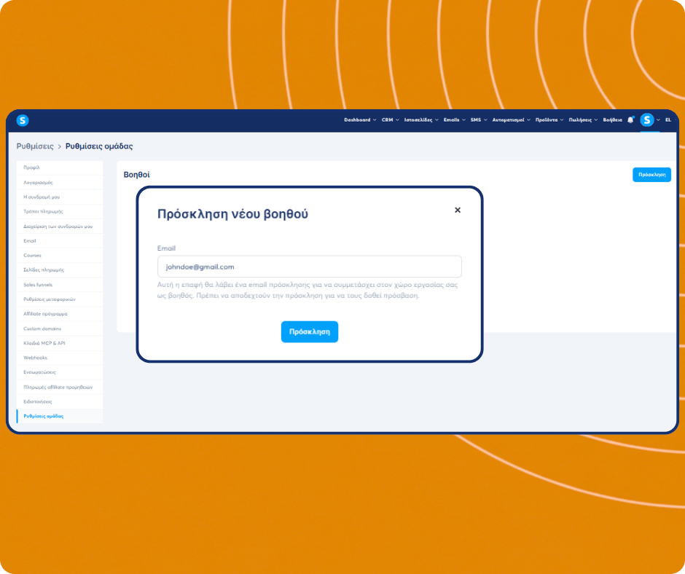Click the Πρόσκληση νέου βοηθού dialog title

click(x=232, y=214)
